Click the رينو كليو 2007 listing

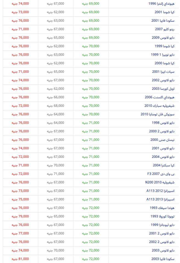(x=162, y=29)
